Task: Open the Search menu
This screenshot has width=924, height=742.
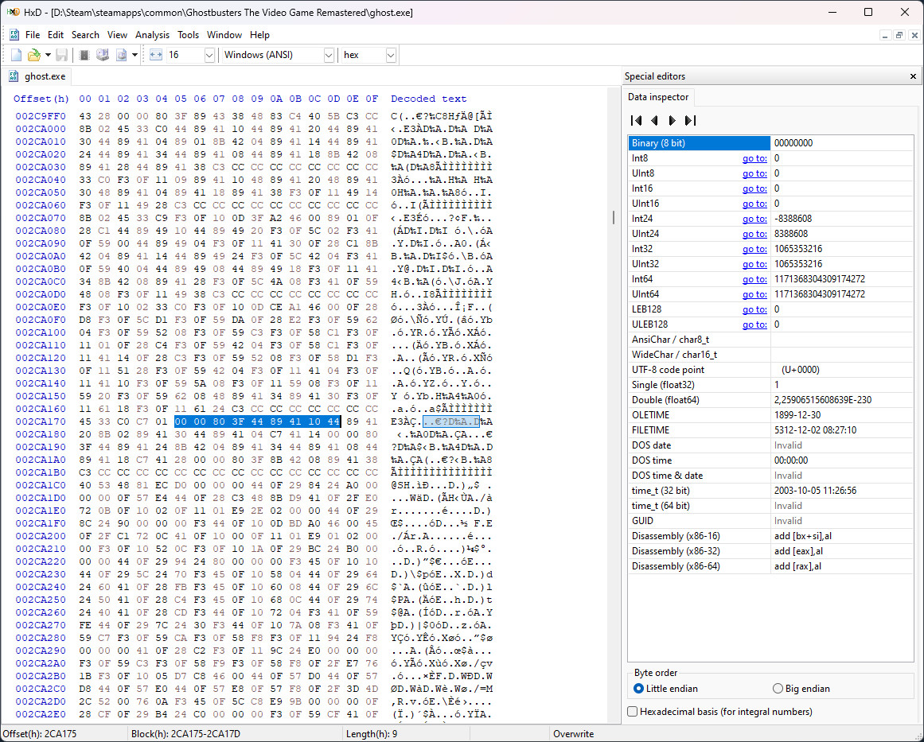Action: pos(85,35)
